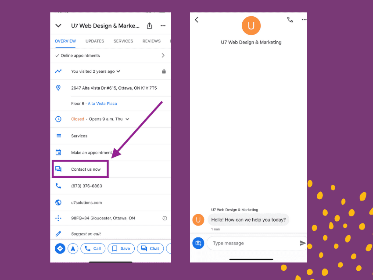Tap the chat bubble icon beside Contact us now
The height and width of the screenshot is (280, 373).
(58, 169)
